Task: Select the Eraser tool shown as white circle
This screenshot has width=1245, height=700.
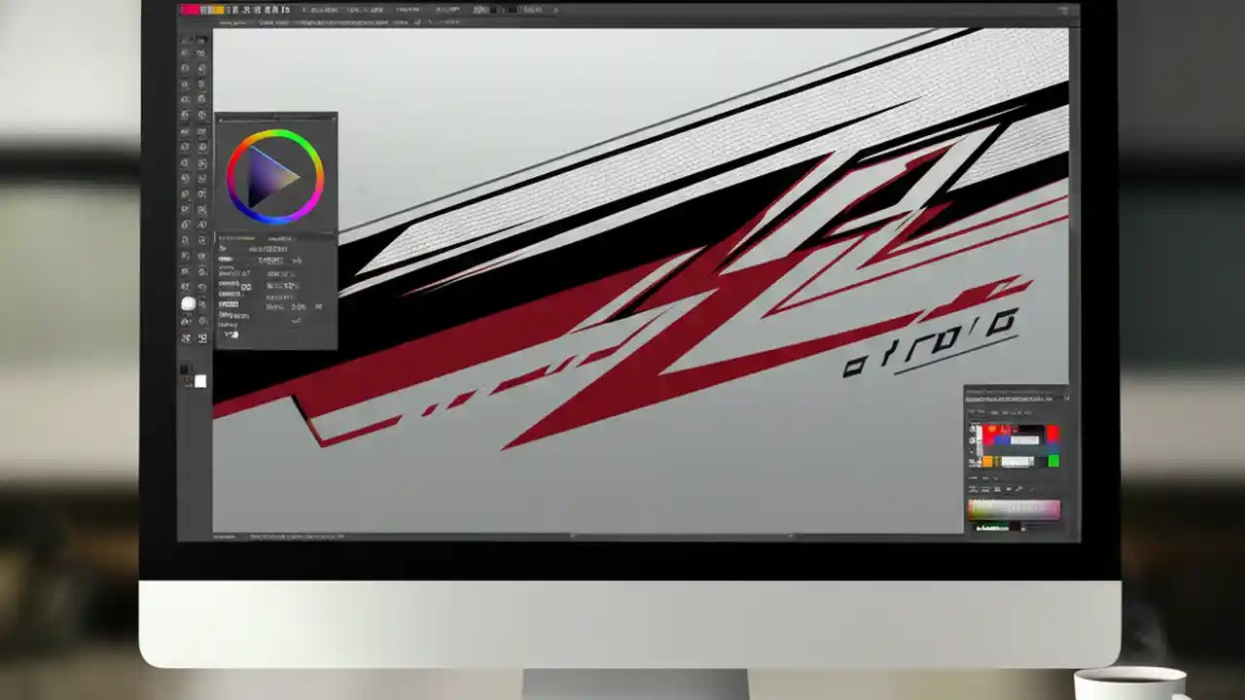Action: click(x=189, y=303)
